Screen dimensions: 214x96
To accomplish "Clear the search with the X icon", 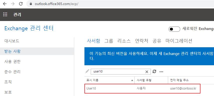I will [x=147, y=72].
